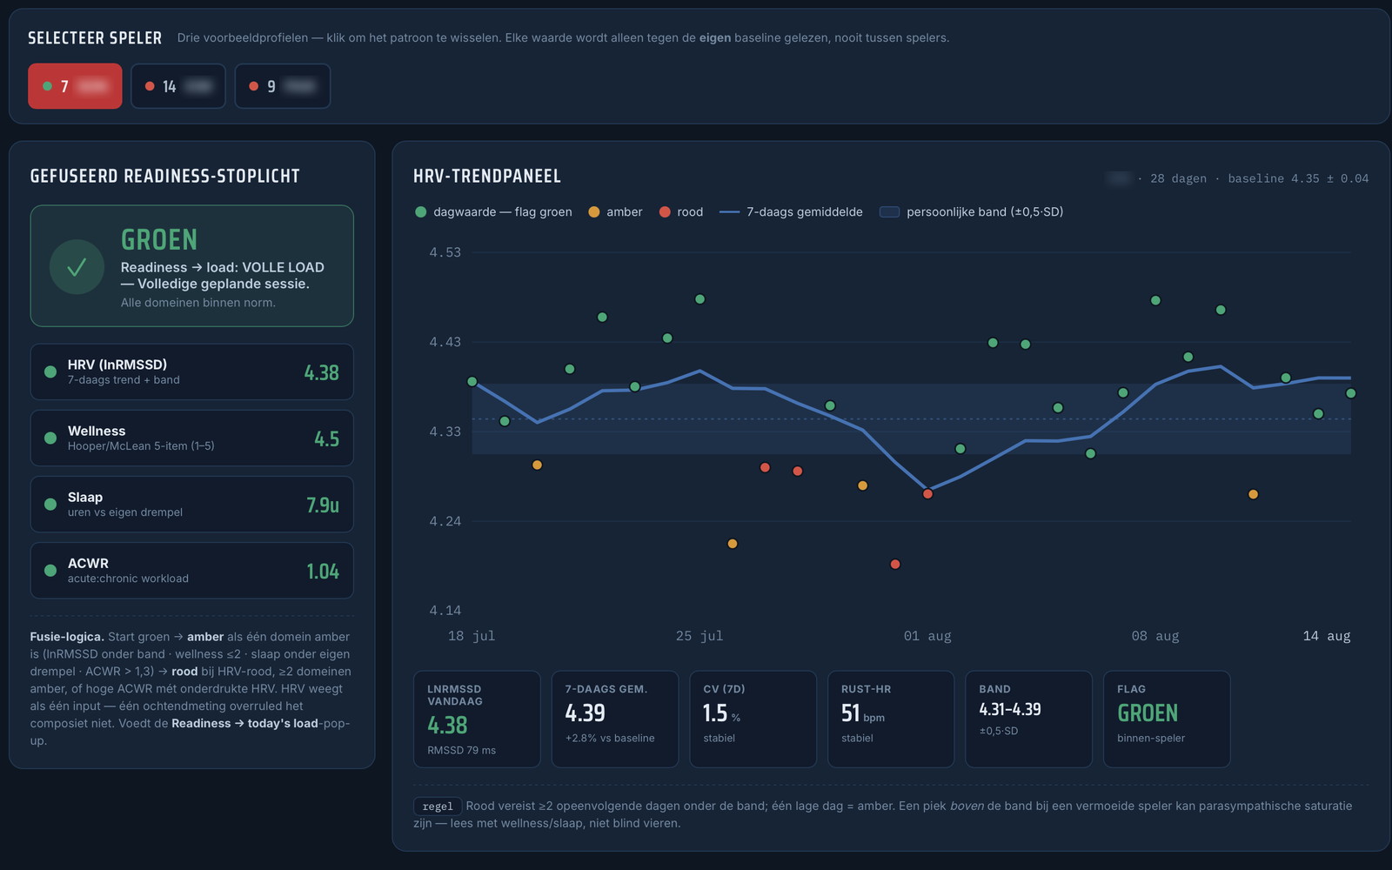Click the Slaap value '7.9u'
The width and height of the screenshot is (1392, 870).
(323, 505)
